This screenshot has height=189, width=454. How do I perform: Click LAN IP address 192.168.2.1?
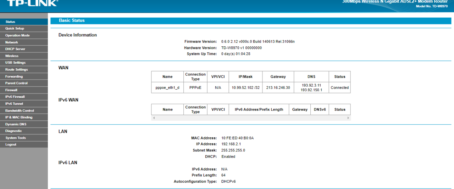(231, 144)
